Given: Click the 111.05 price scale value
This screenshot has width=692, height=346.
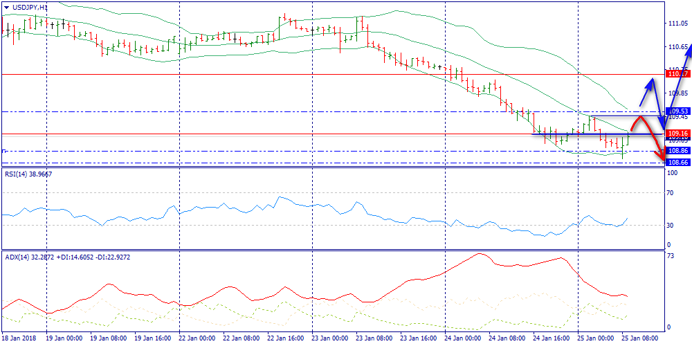Looking at the screenshot, I should pyautogui.click(x=678, y=24).
